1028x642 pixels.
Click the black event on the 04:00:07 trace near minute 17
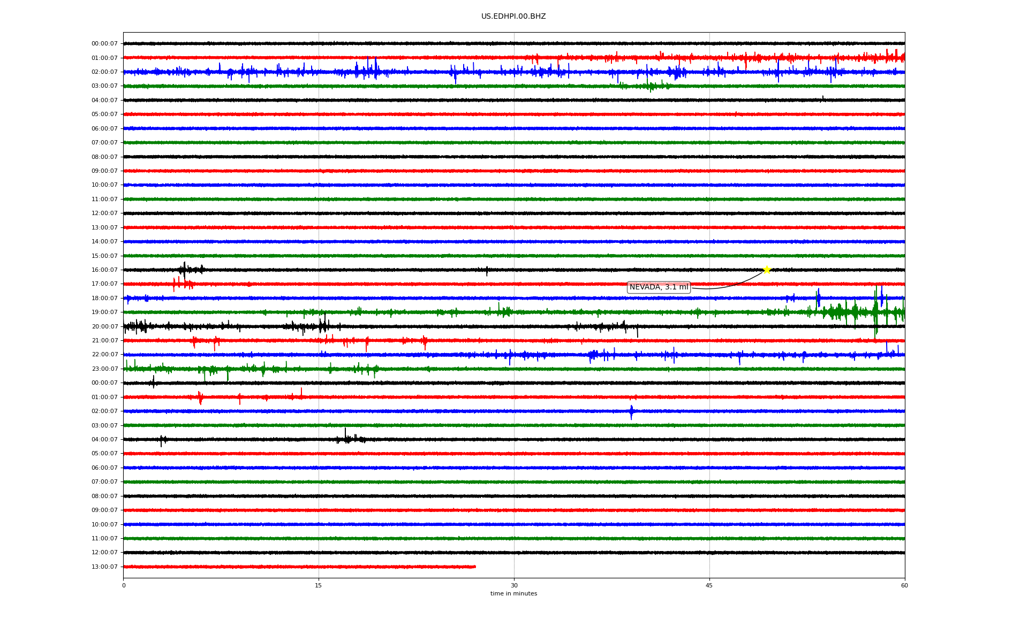[x=346, y=438]
